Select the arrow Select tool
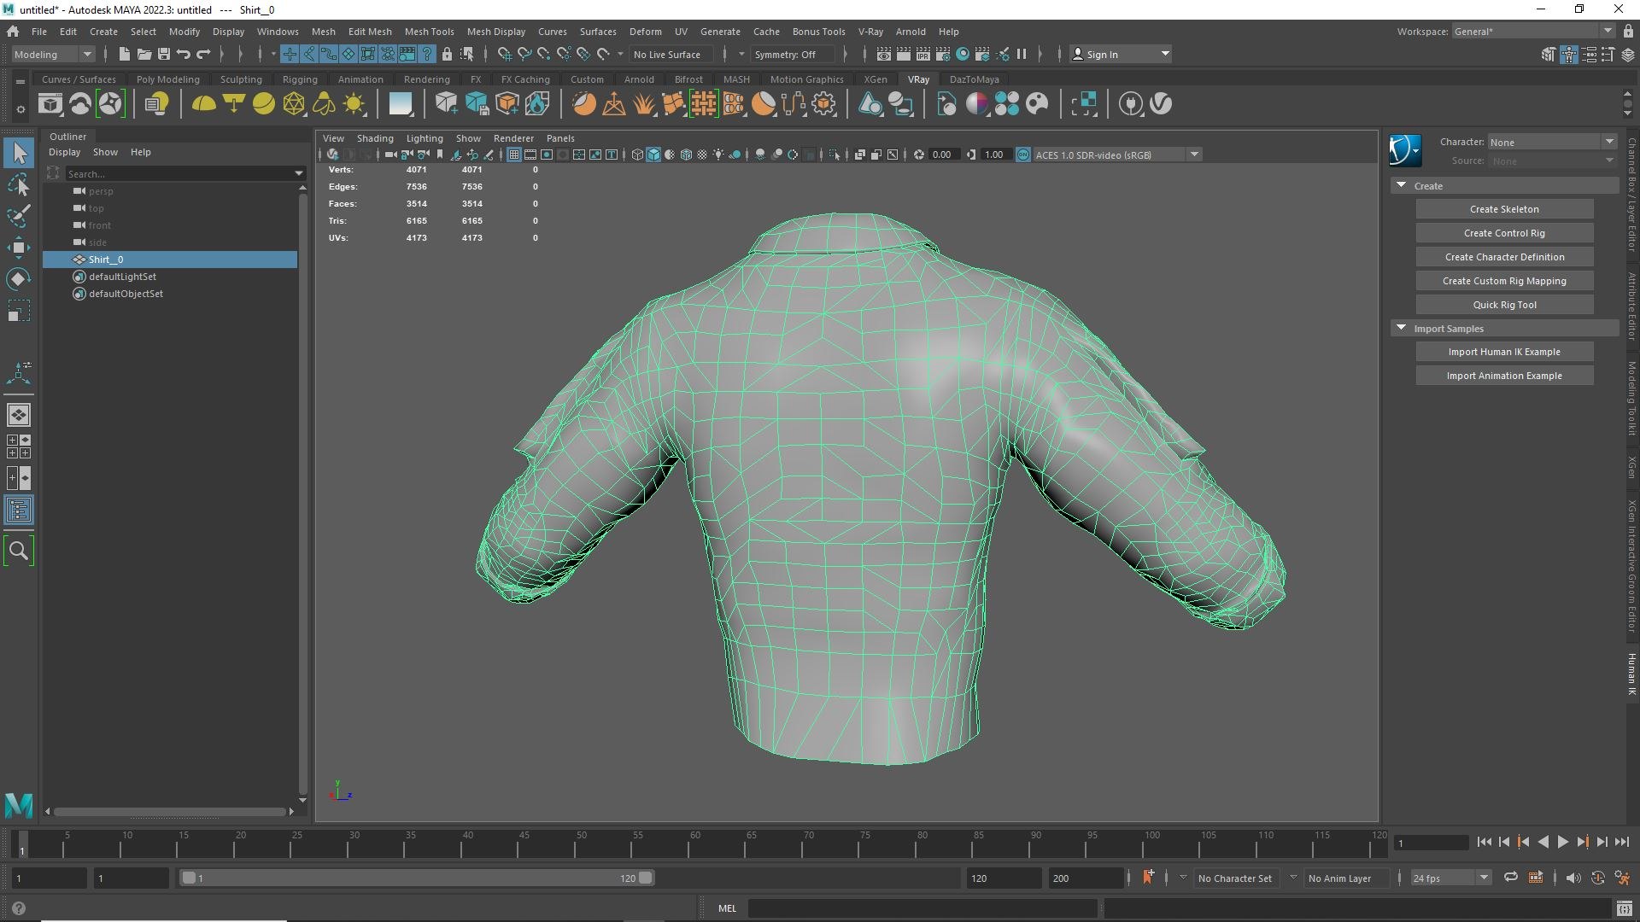This screenshot has height=922, width=1640. tap(19, 154)
